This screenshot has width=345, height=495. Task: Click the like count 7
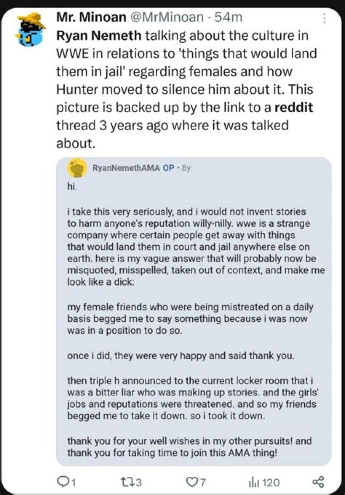(203, 482)
